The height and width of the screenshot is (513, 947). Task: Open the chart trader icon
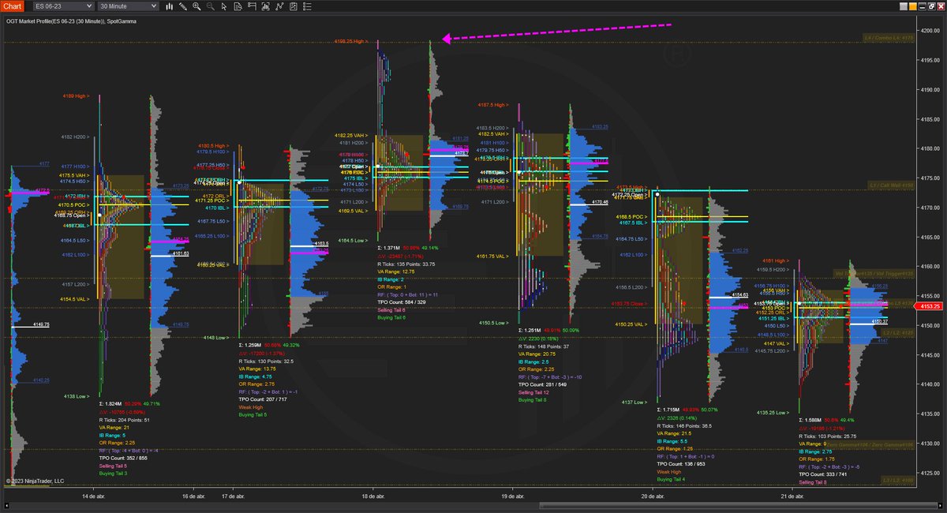pos(252,6)
